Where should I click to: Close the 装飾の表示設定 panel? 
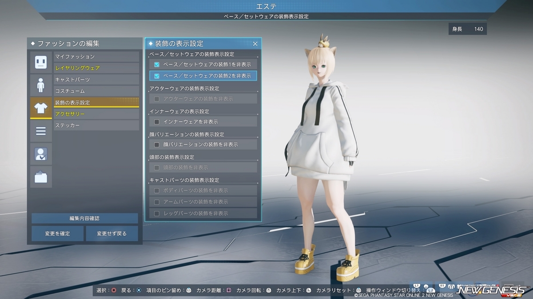point(255,43)
